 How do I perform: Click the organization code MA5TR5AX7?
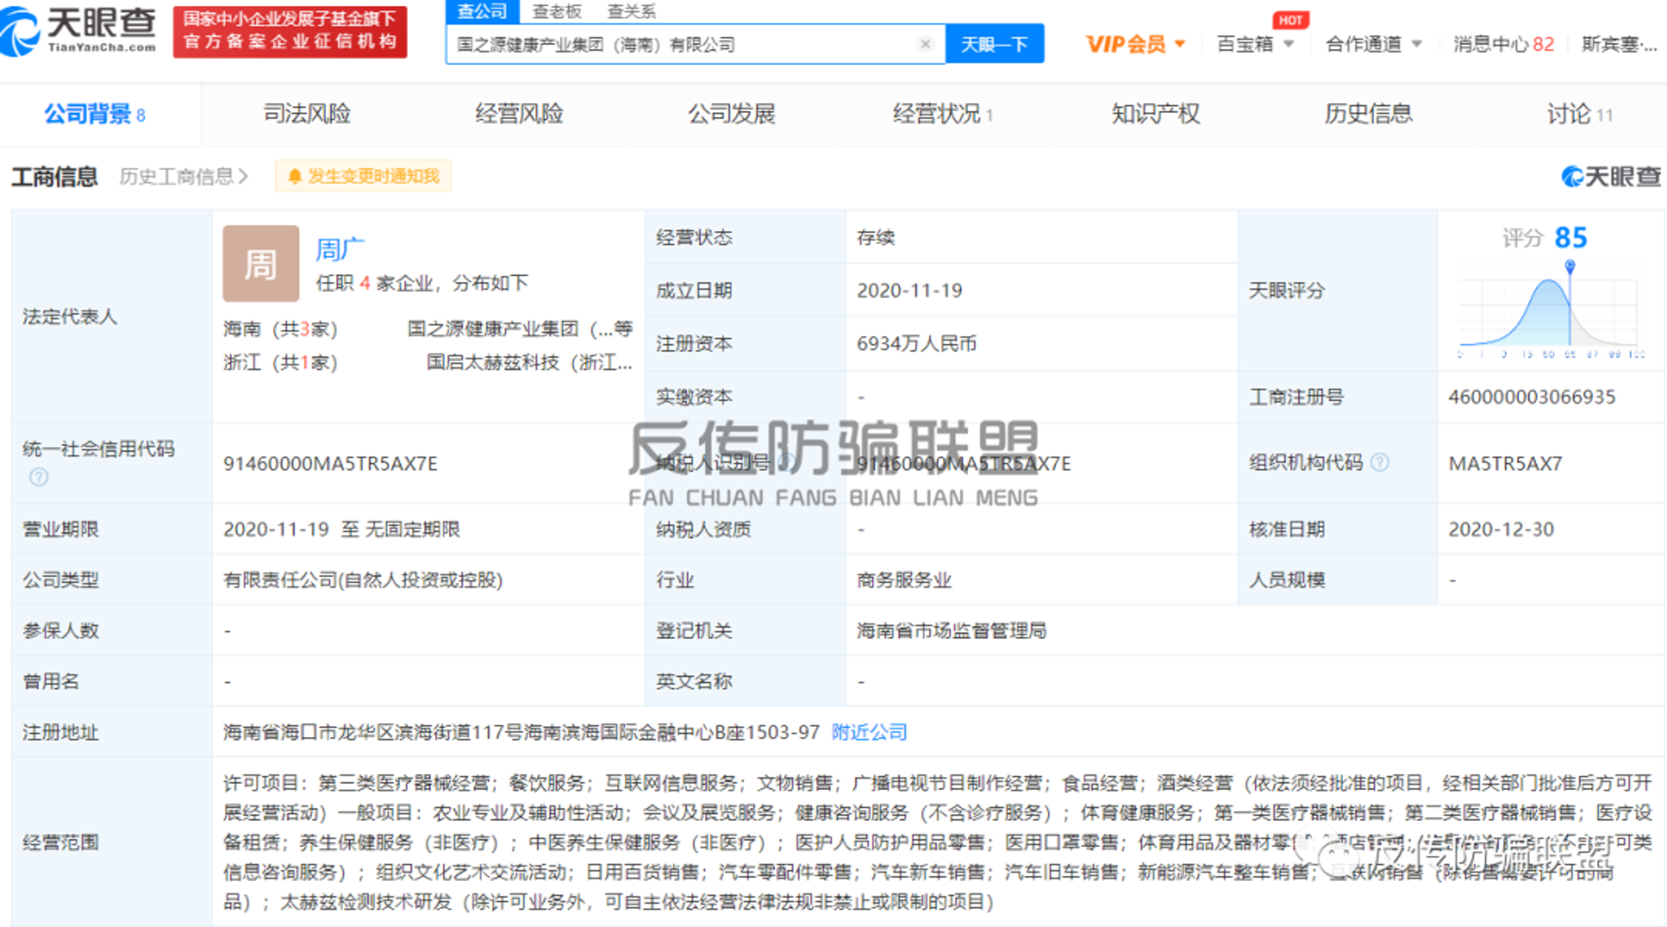(1505, 463)
